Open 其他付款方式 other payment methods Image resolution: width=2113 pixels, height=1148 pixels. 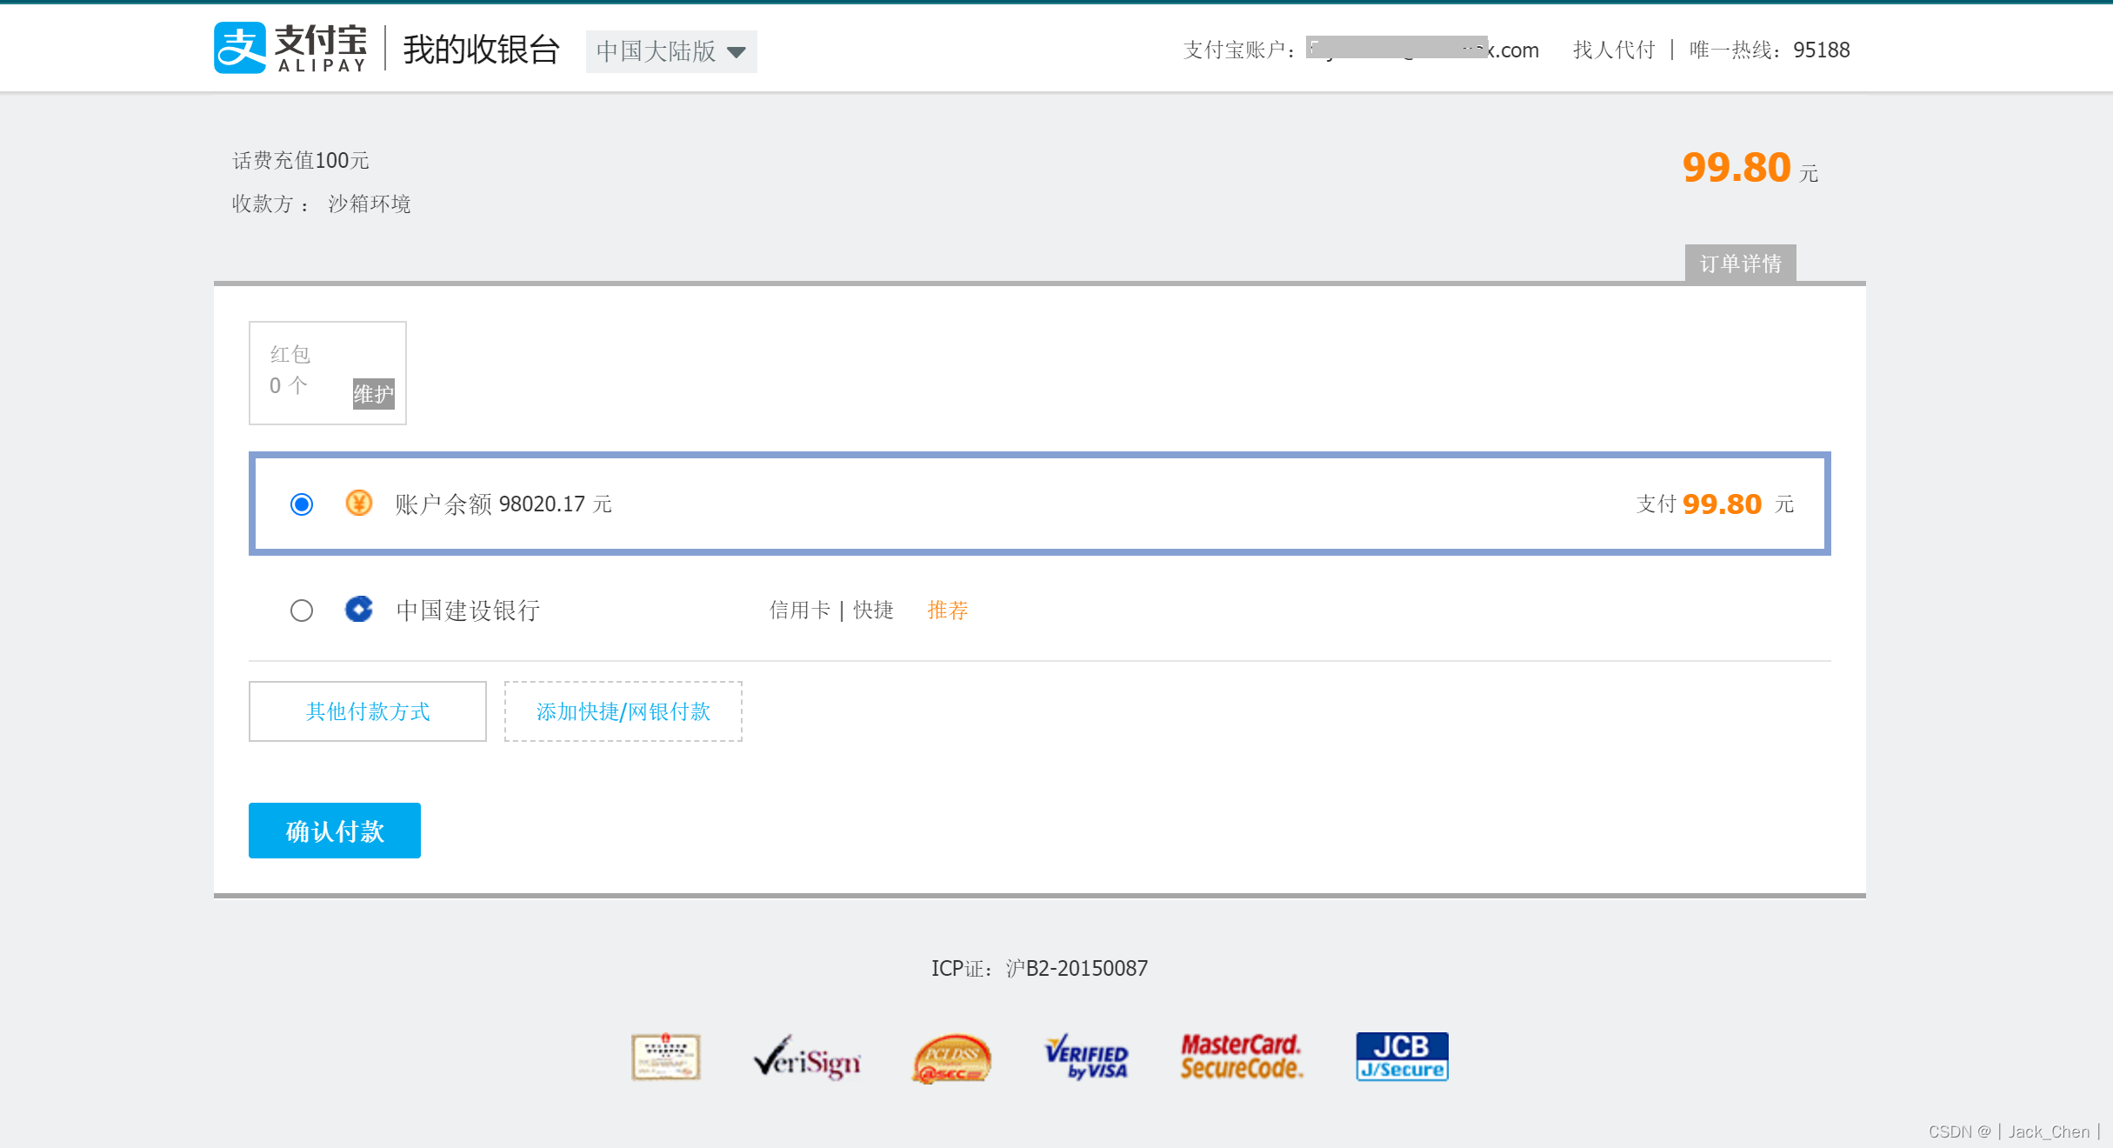367,711
